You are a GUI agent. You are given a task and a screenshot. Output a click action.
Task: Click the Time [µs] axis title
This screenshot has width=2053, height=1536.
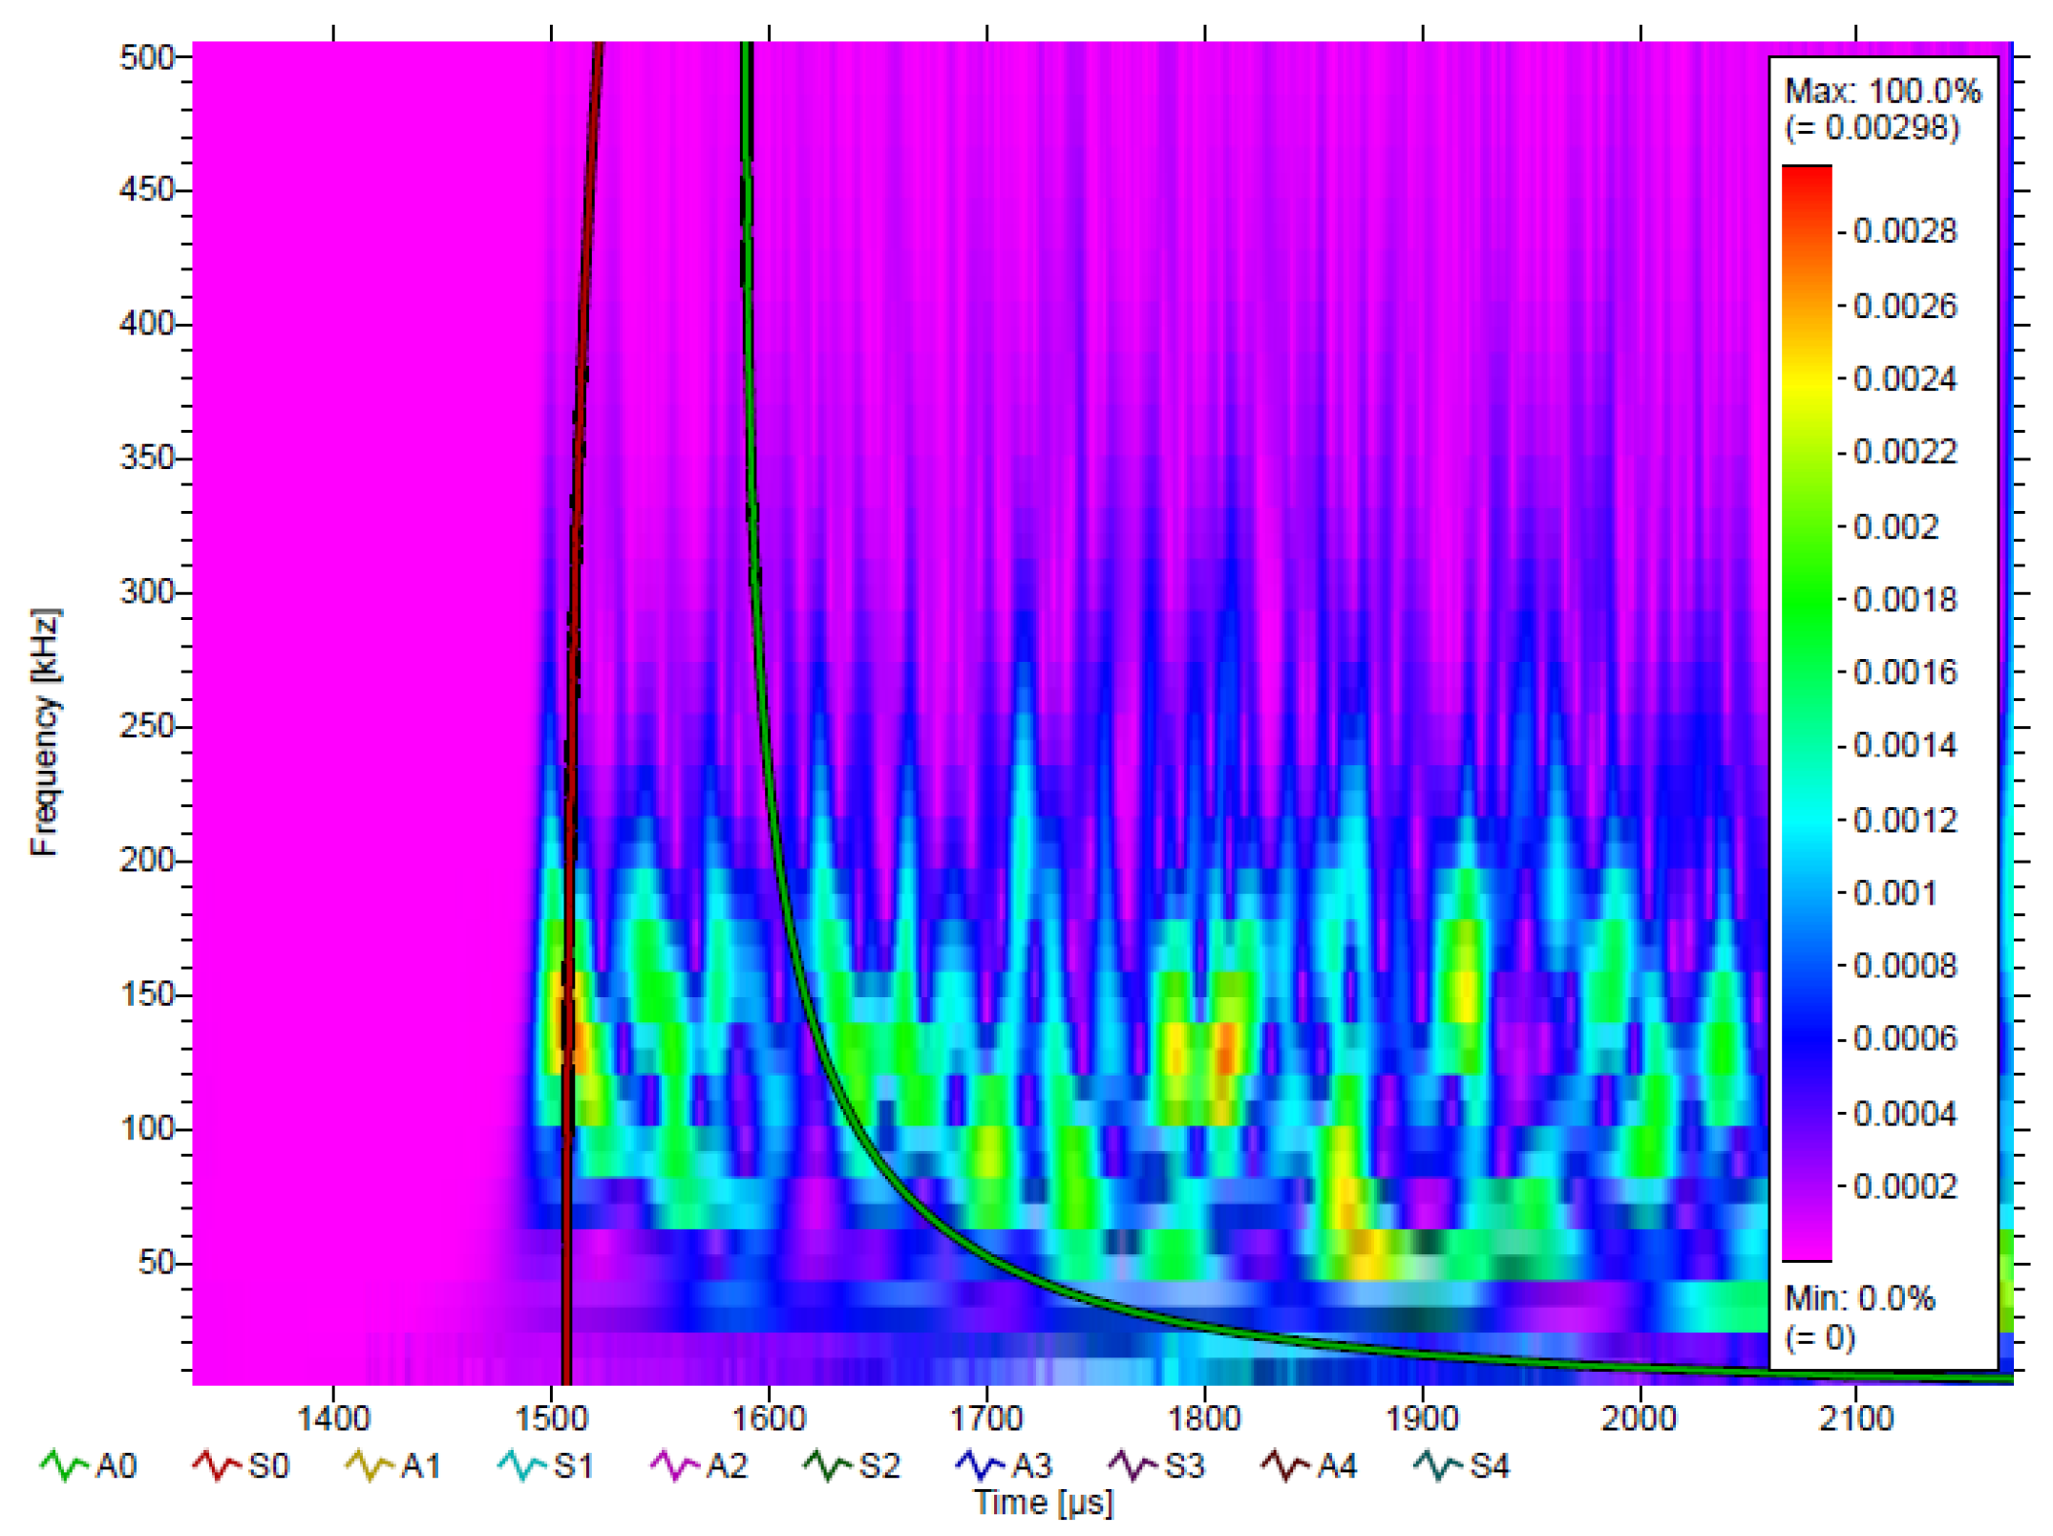point(1044,1503)
